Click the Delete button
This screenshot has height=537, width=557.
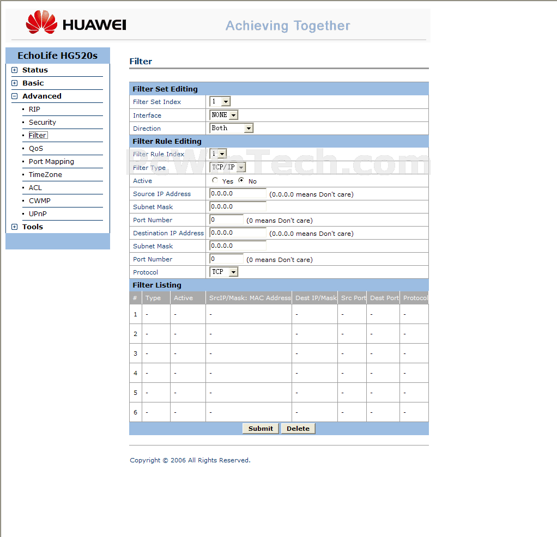tap(298, 429)
